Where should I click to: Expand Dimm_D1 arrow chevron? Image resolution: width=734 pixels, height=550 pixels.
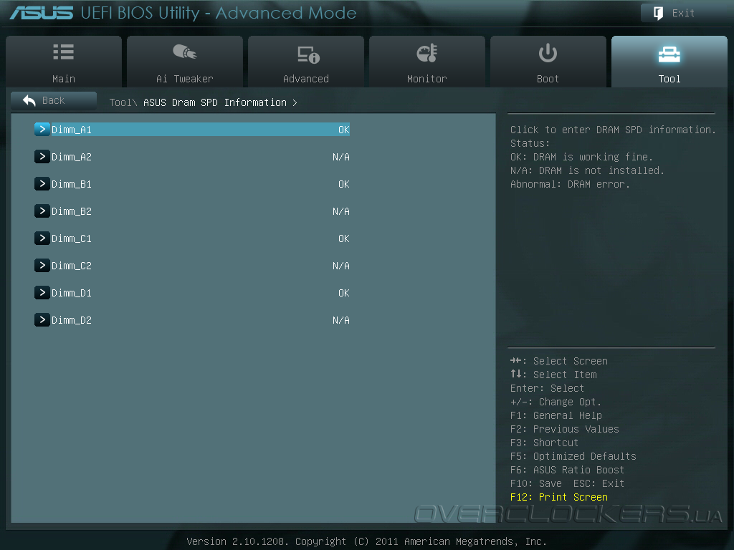coord(42,292)
